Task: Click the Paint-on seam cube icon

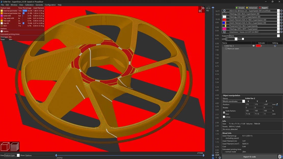Action: (x=226, y=49)
